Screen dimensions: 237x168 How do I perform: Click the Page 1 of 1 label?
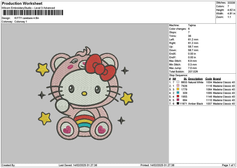click(x=229, y=165)
